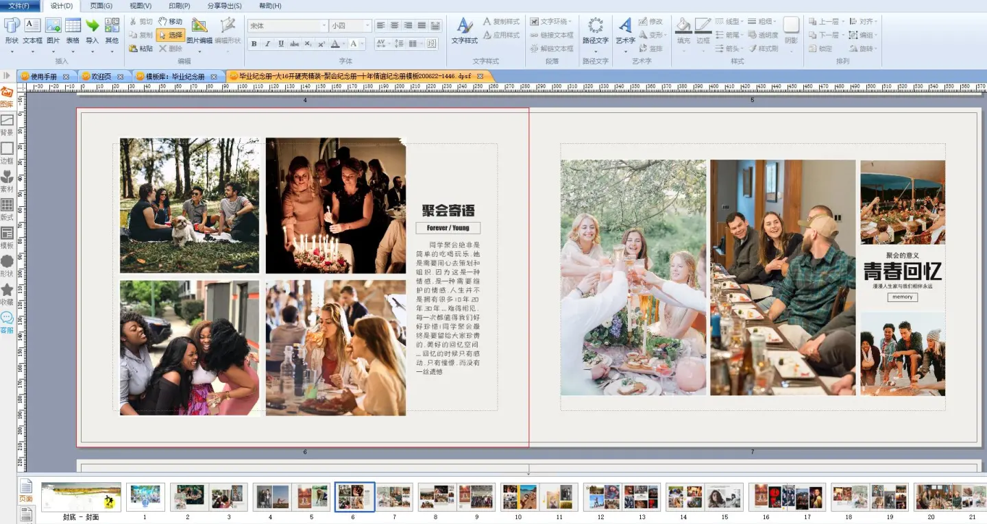Select the 移动 hand move tool

point(170,22)
